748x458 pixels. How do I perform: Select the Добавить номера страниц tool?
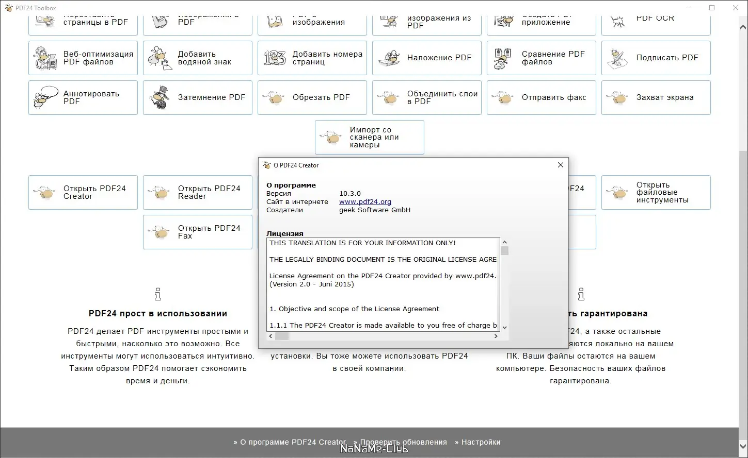[312, 58]
